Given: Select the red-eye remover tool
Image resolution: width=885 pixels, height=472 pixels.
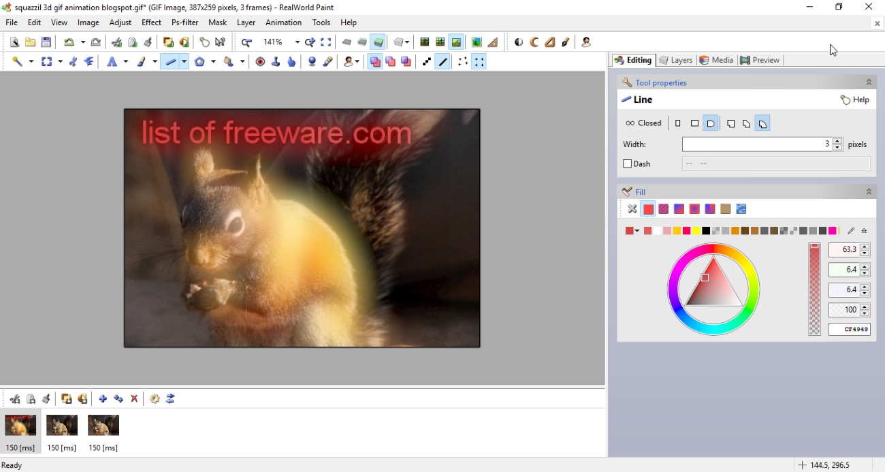Looking at the screenshot, I should click(x=260, y=61).
